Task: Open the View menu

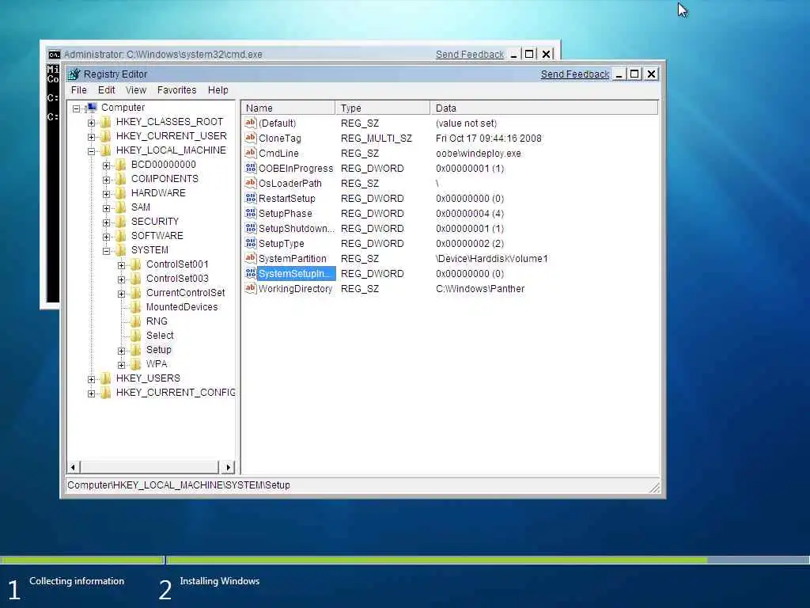Action: (136, 90)
